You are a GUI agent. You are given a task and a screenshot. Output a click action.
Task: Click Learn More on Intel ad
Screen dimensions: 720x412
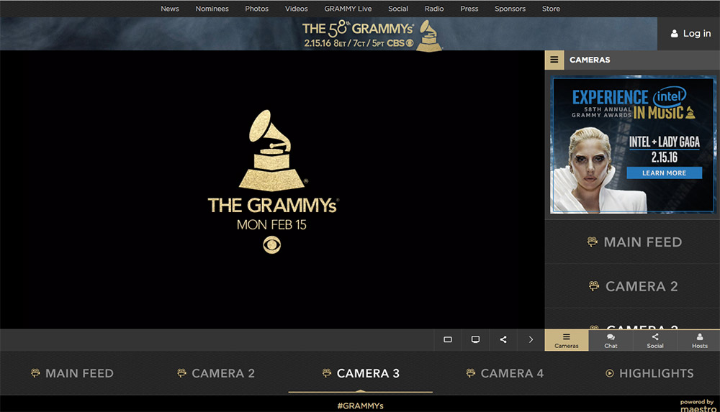664,173
